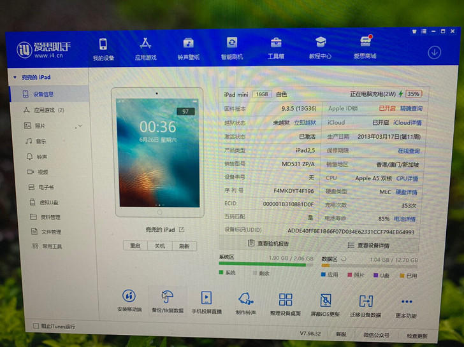Click 客服 in the status bar
Viewport: 464px width, 347px height.
coord(341,334)
